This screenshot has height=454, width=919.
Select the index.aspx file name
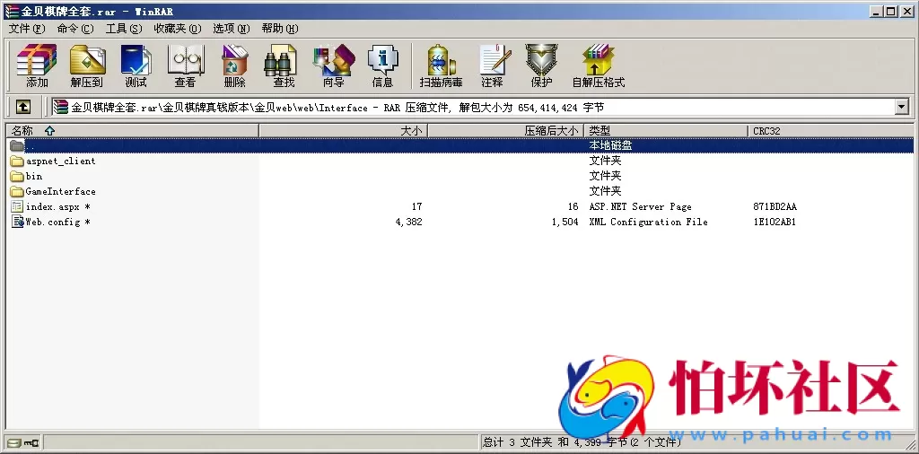(x=58, y=206)
